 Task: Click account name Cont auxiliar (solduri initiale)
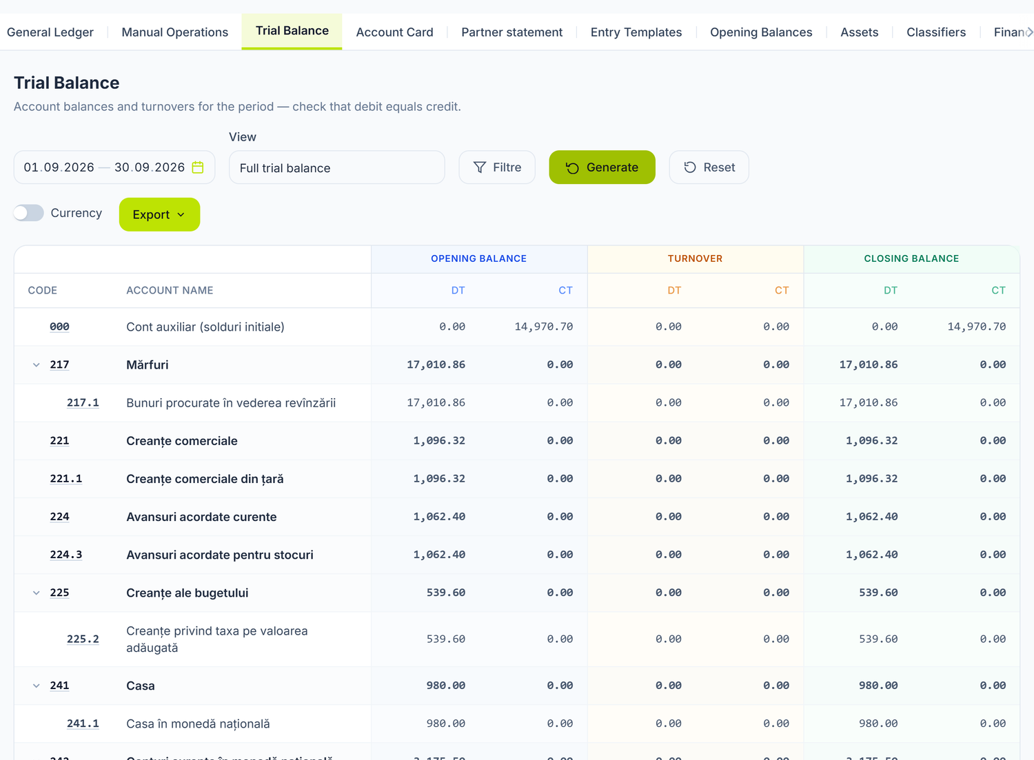point(205,327)
